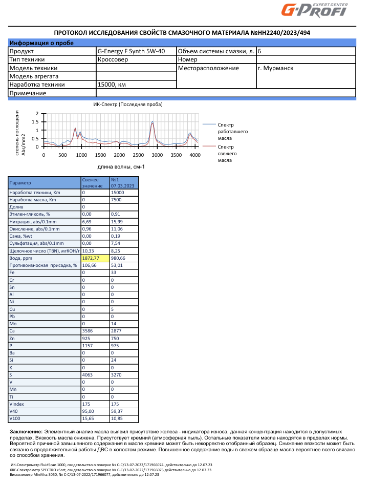Click the SPECTRO xSort XRF spectrometer footnote

(111, 470)
